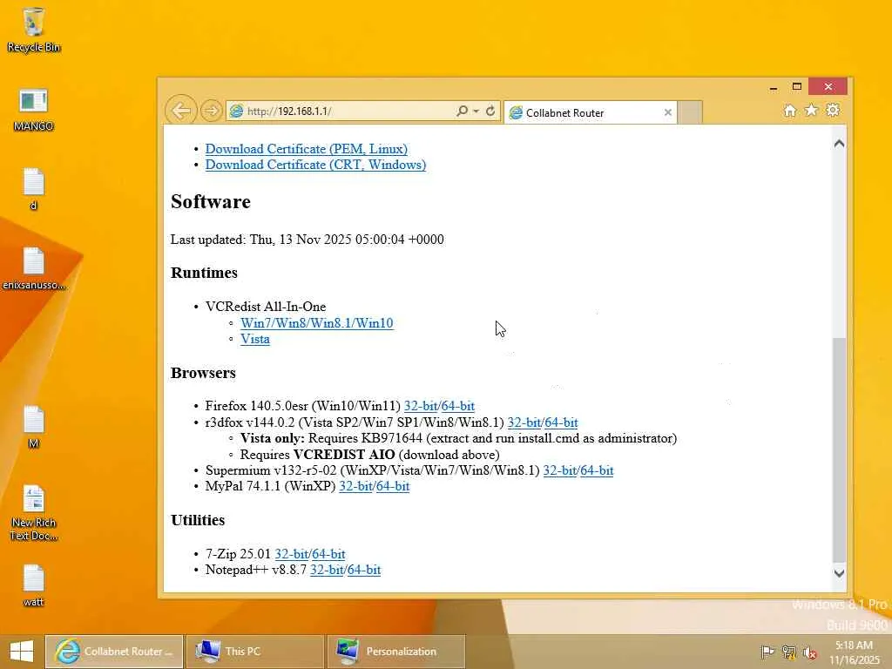The height and width of the screenshot is (669, 892).
Task: Click the Requires VCREDIST AIO note
Action: point(369,455)
